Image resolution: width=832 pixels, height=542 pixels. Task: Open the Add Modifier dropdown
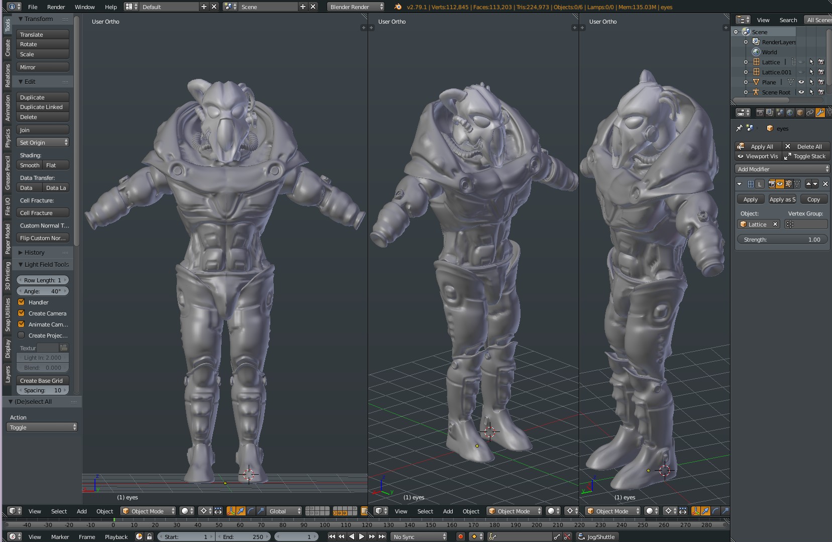pos(782,169)
